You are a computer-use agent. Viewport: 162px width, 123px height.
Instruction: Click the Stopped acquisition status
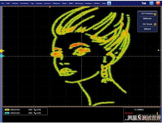[x=128, y=113]
